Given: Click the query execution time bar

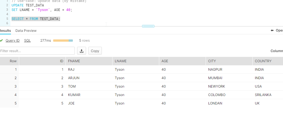Looking at the screenshot, I should 63,41.
